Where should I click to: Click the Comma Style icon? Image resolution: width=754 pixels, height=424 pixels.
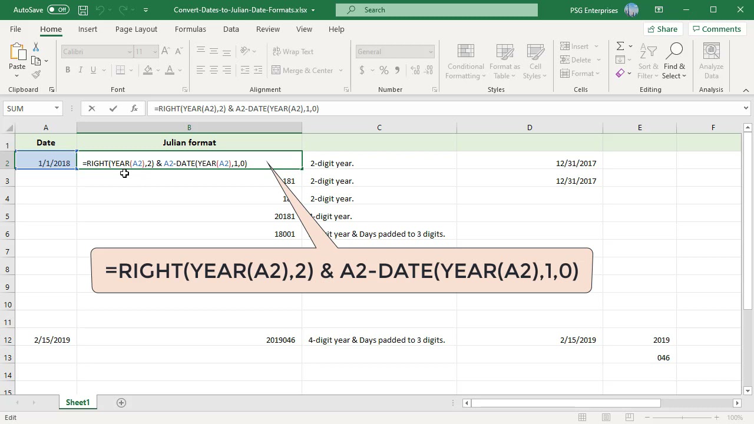pos(397,71)
